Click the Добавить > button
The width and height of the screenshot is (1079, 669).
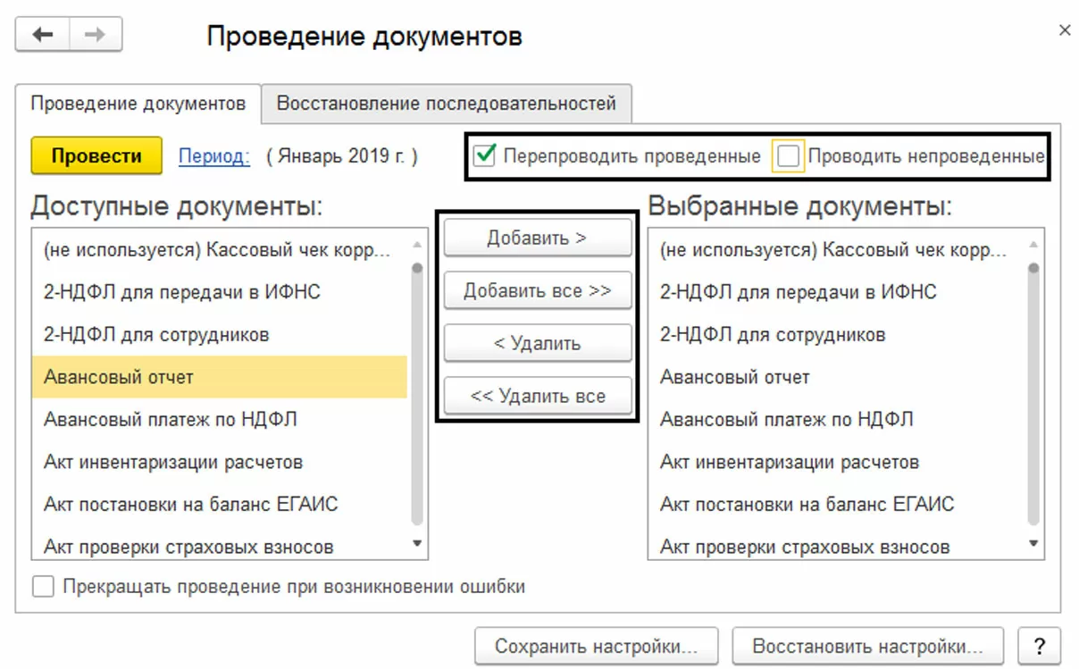(537, 238)
